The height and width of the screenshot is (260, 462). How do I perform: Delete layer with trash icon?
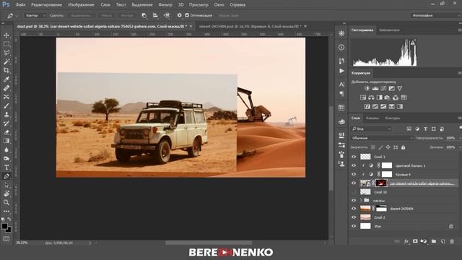pos(452,241)
